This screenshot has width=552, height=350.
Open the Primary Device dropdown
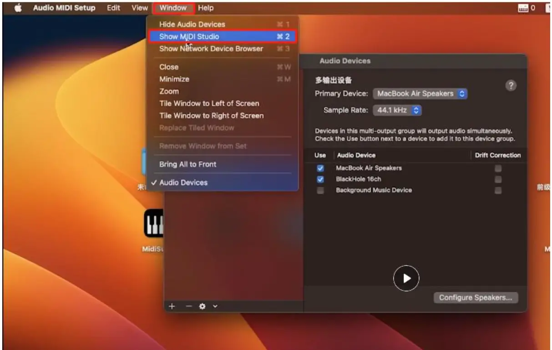click(x=420, y=94)
